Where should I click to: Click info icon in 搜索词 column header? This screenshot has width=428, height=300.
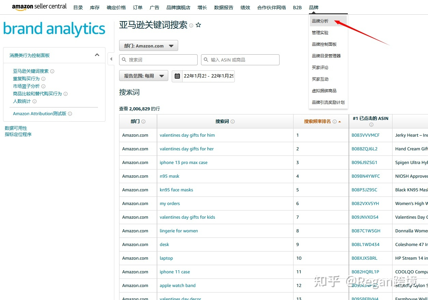pyautogui.click(x=233, y=122)
